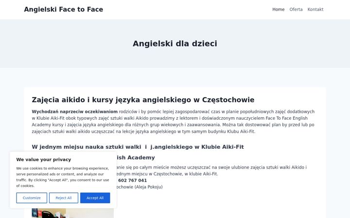
Task: Click Customize in the cookie banner
Action: click(x=32, y=198)
